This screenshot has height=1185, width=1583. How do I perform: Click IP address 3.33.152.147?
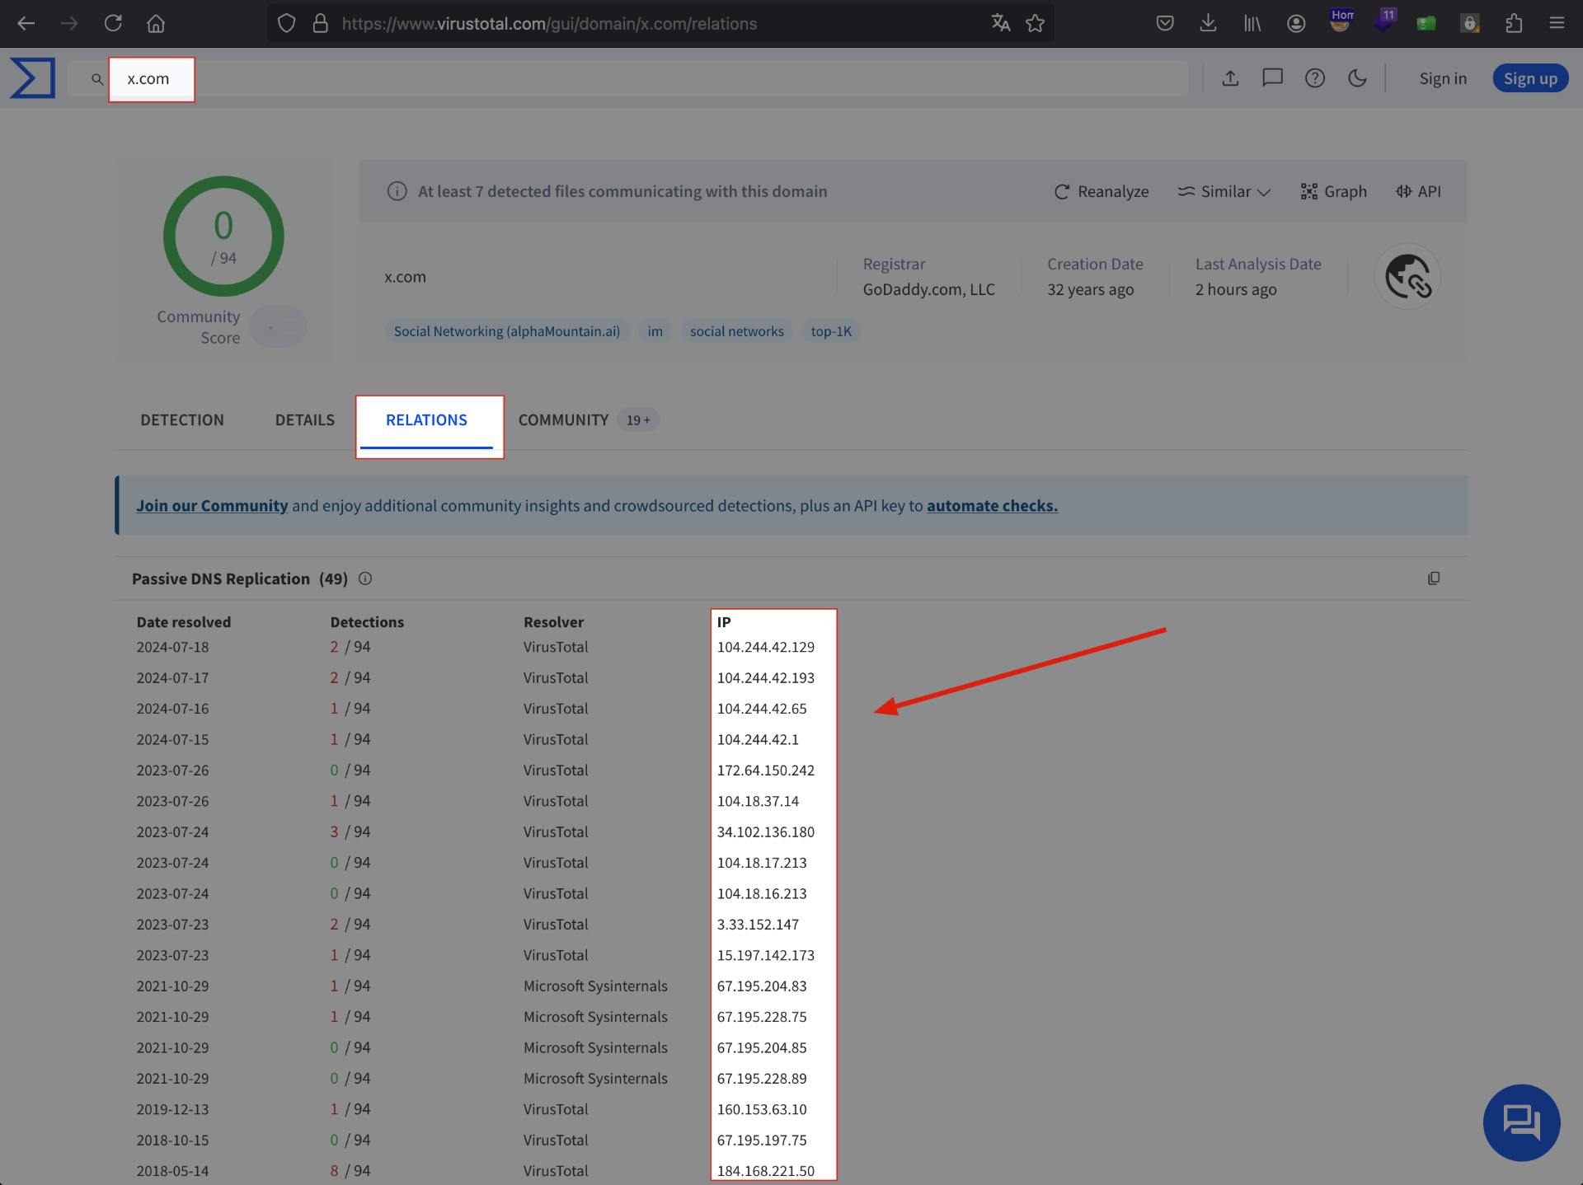click(x=758, y=924)
